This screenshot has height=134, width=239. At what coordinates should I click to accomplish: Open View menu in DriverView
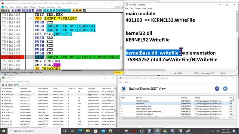point(13,82)
